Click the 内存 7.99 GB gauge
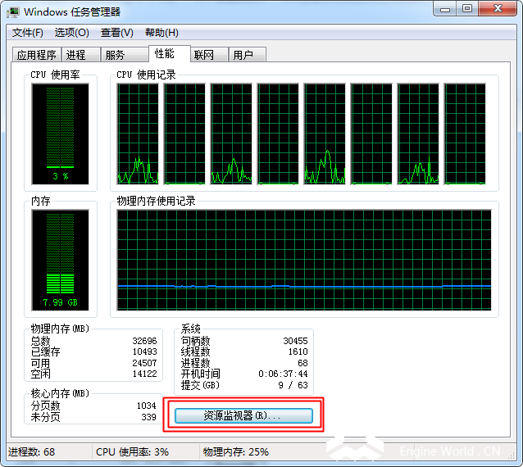The width and height of the screenshot is (523, 467). click(x=61, y=260)
